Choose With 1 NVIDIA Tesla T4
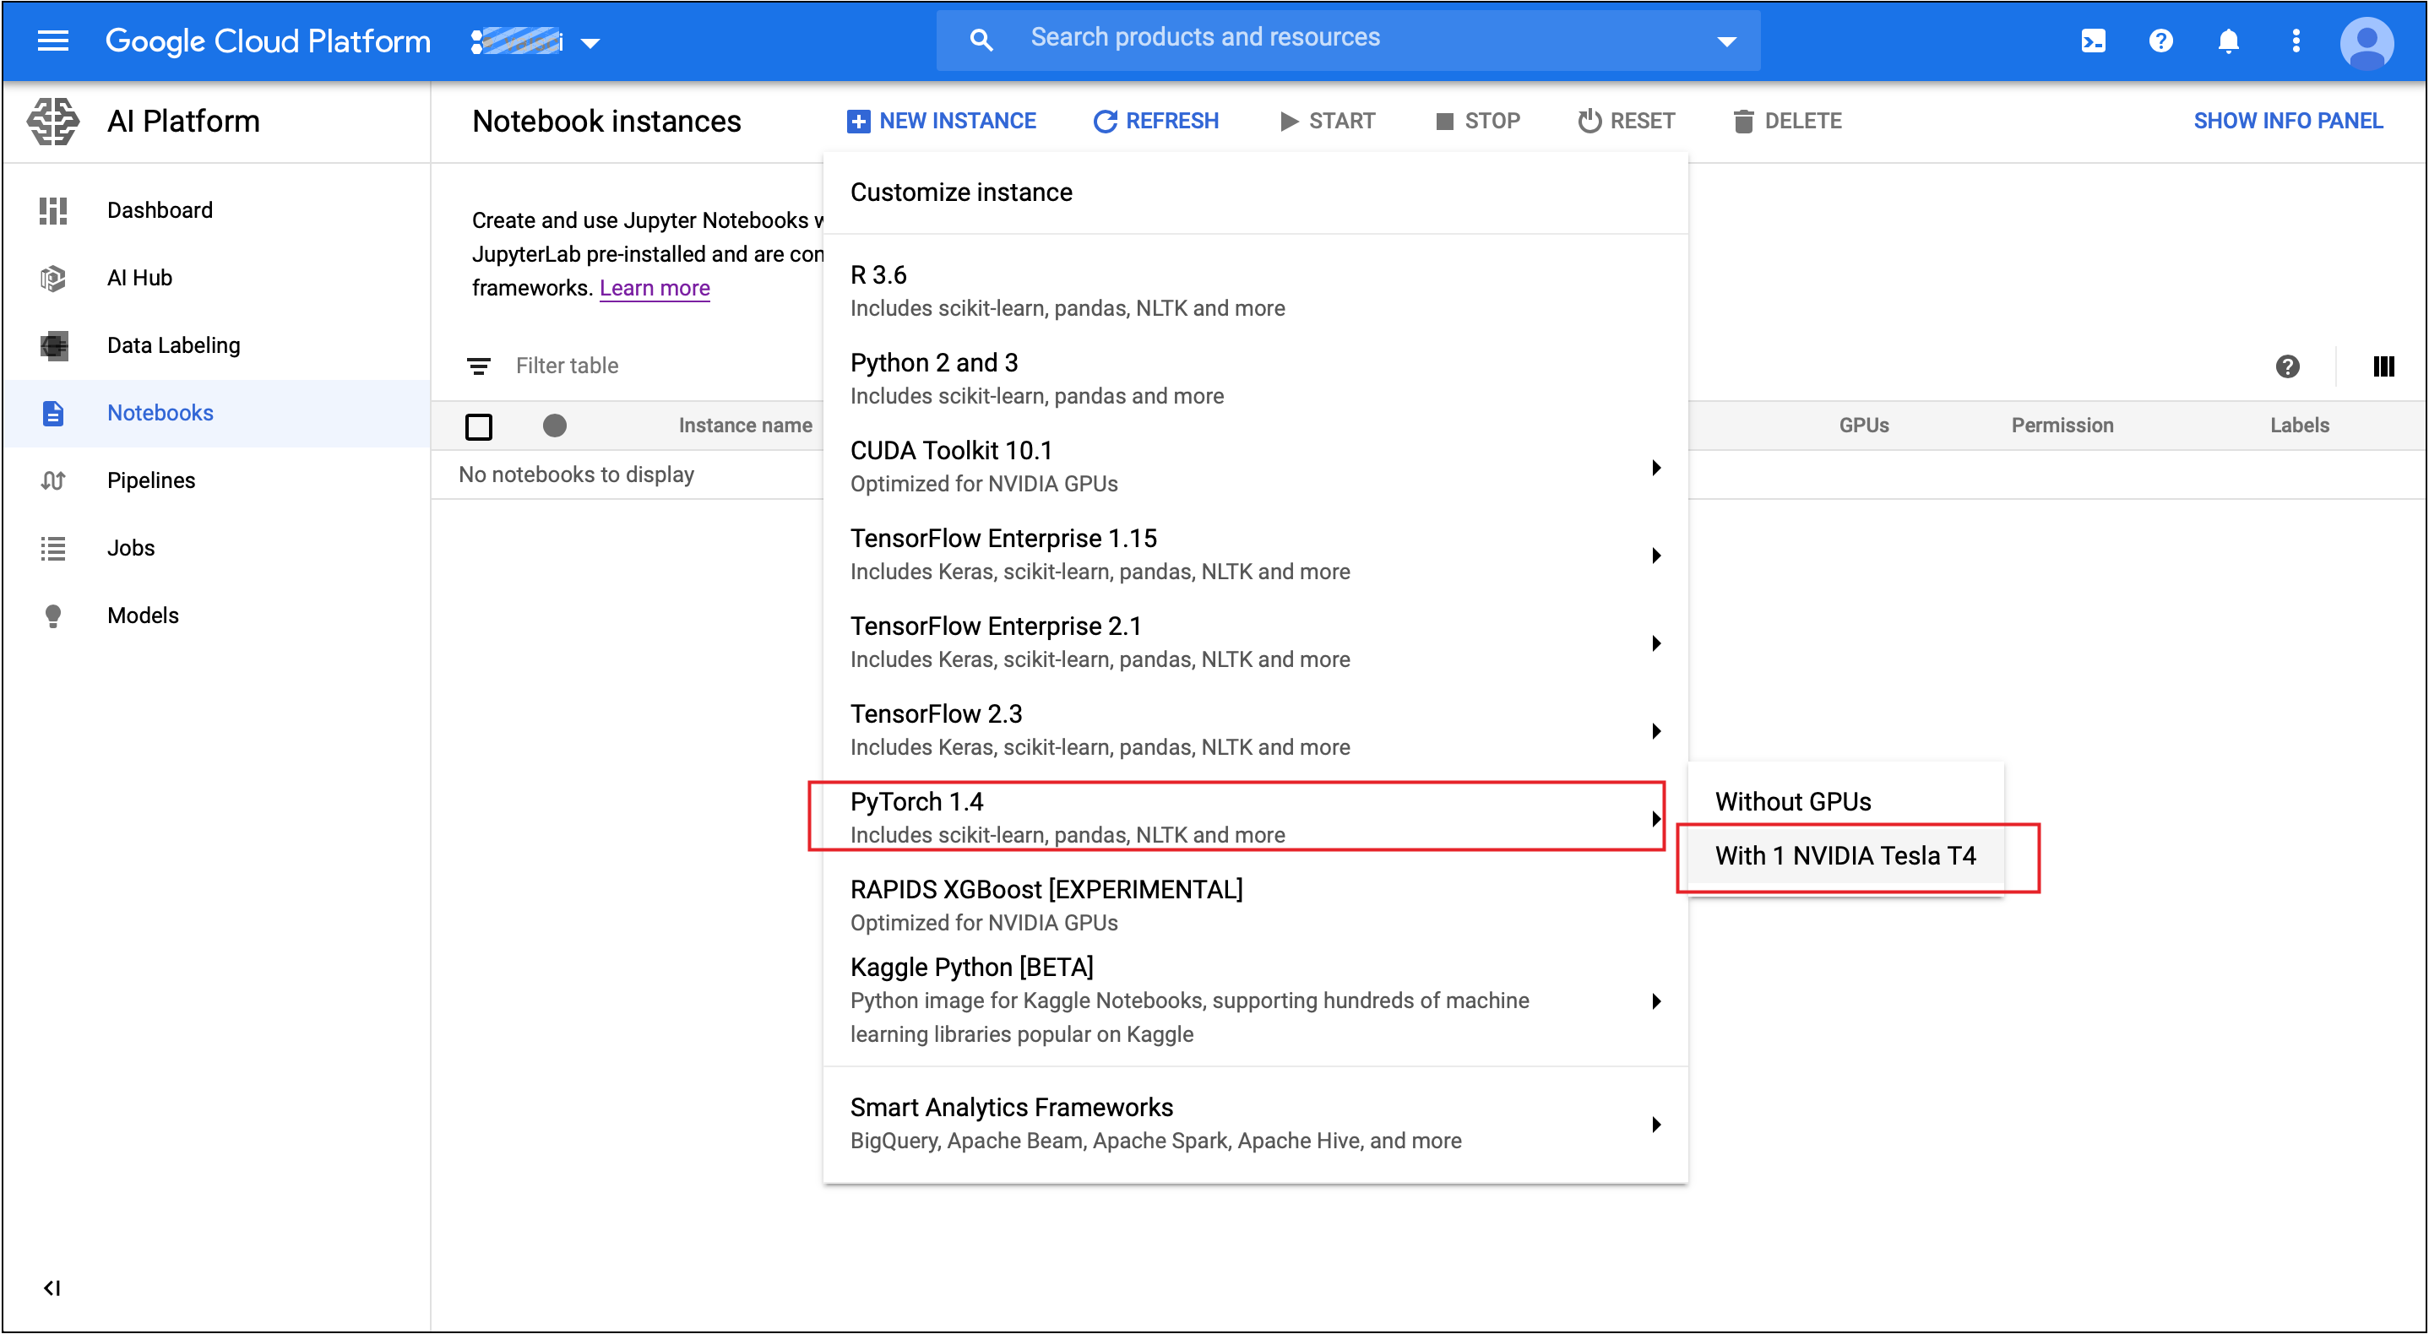 (1845, 856)
